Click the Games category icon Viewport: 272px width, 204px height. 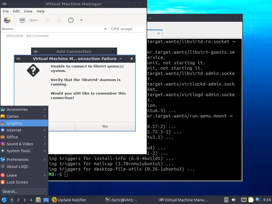point(3,116)
